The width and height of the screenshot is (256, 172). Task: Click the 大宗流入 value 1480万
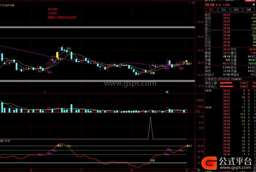244,86
